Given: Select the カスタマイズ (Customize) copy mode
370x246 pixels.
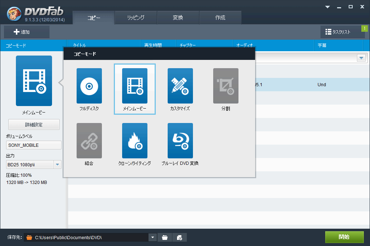Looking at the screenshot, I should tap(180, 86).
